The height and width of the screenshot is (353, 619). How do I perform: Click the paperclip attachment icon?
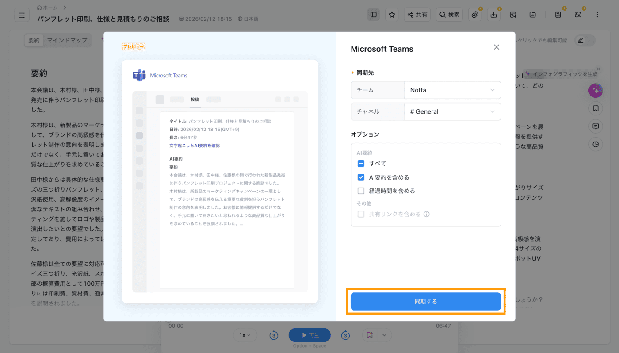(x=474, y=15)
